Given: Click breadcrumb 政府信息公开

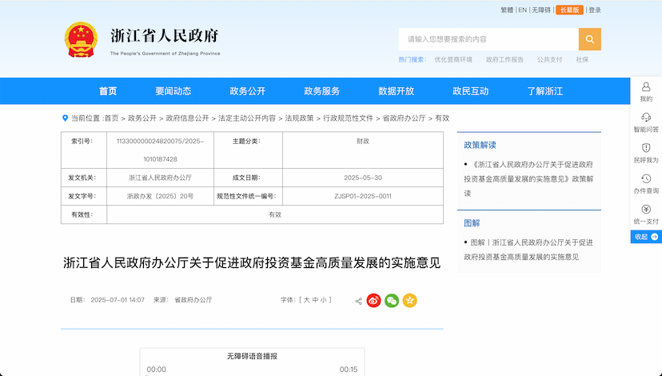Looking at the screenshot, I should coord(187,118).
